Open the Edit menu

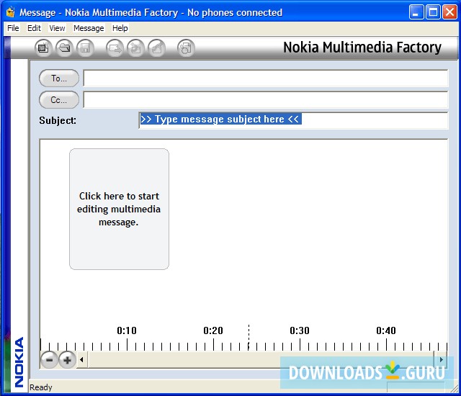(34, 28)
